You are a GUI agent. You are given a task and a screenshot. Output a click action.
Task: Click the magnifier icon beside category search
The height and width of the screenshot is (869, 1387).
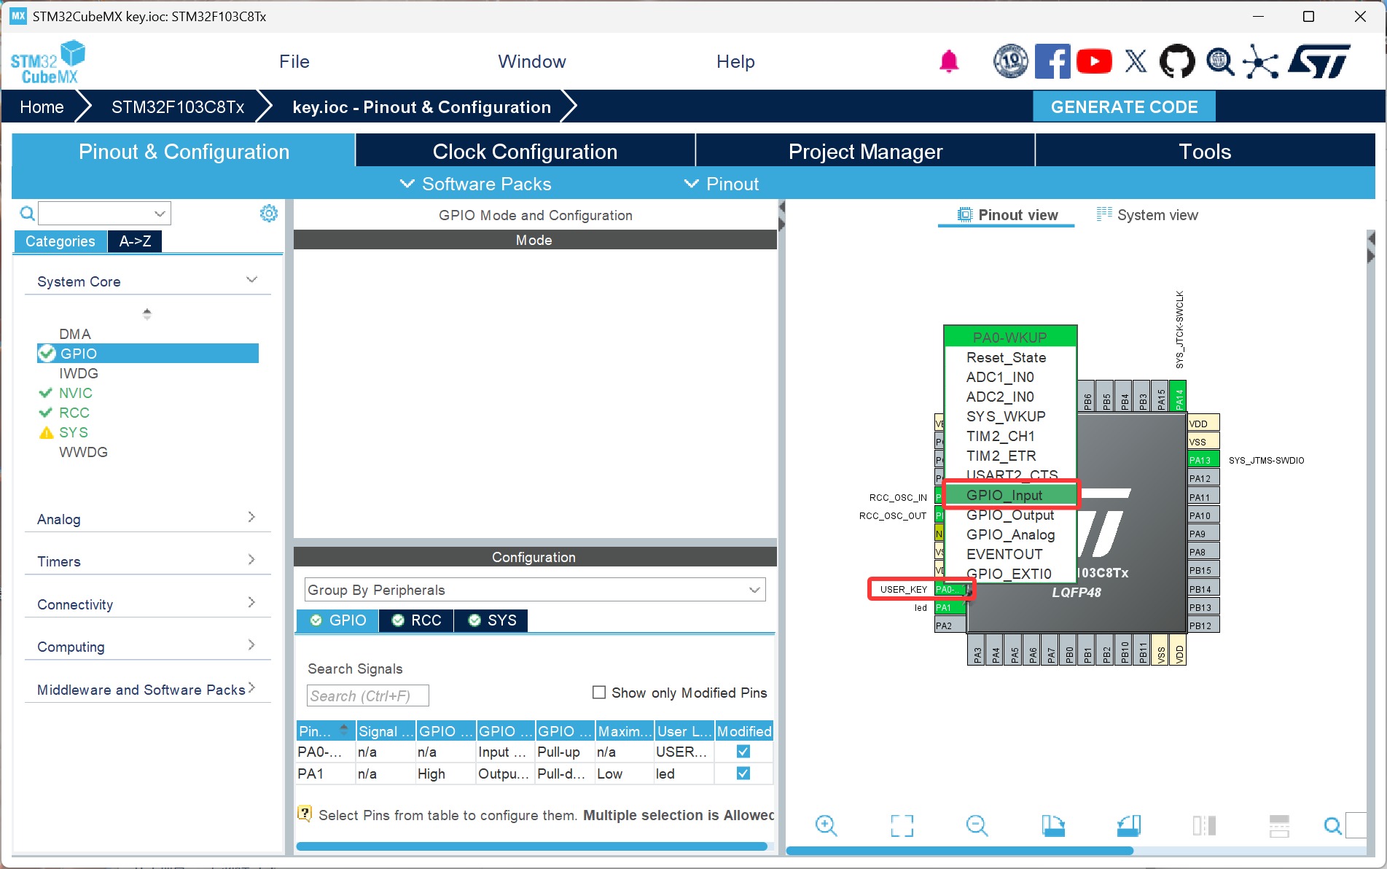pyautogui.click(x=27, y=213)
